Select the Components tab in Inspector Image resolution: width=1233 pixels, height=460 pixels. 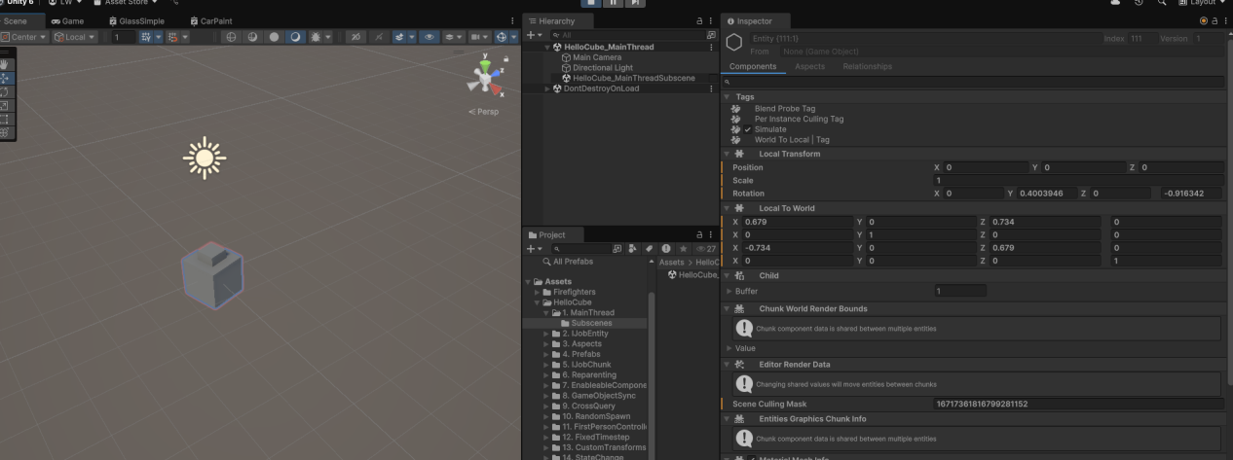754,66
